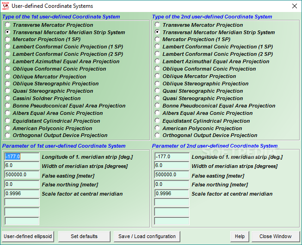The height and width of the screenshot is (245, 302).
Task: Close the dialog with the X button
Action: click(x=295, y=6)
